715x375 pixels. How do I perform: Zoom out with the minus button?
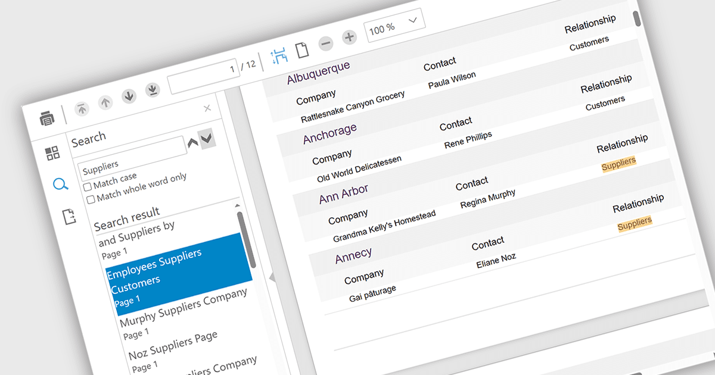coord(325,43)
